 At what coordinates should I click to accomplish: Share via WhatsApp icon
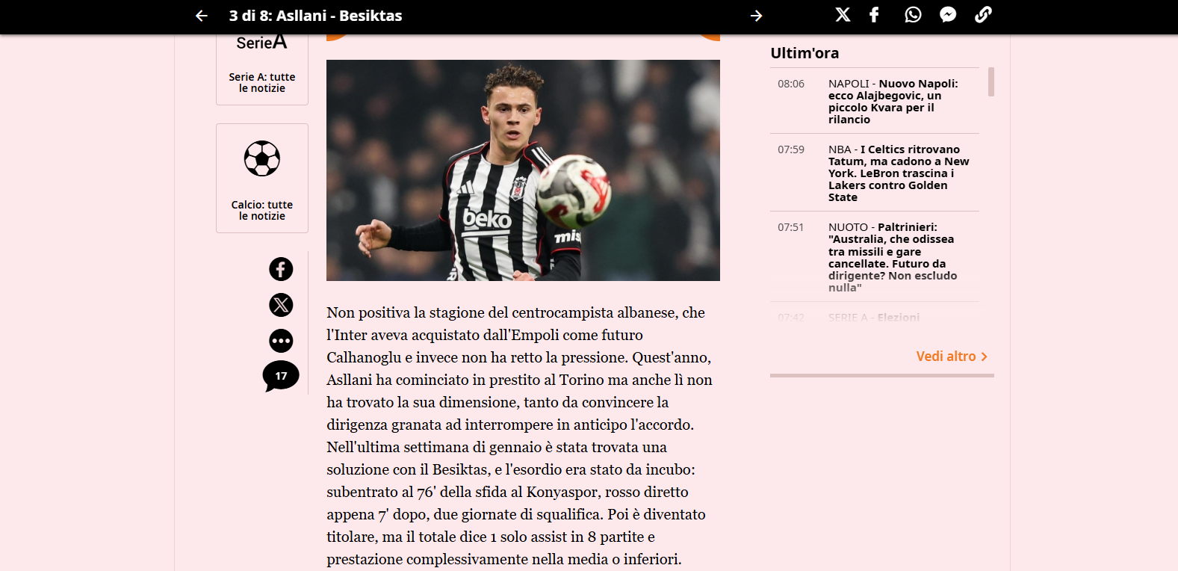tap(913, 15)
